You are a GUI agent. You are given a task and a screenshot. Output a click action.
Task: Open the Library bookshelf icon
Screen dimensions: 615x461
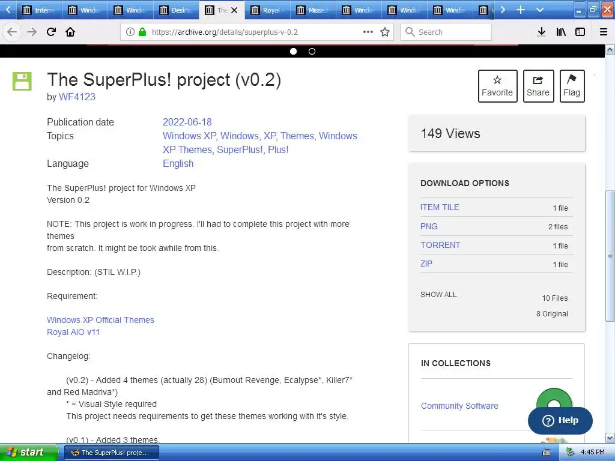pyautogui.click(x=561, y=32)
